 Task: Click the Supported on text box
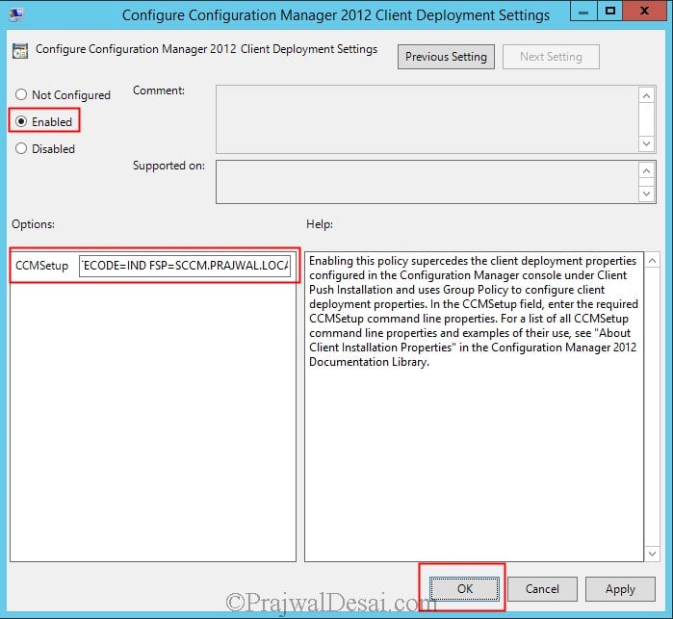pos(427,182)
